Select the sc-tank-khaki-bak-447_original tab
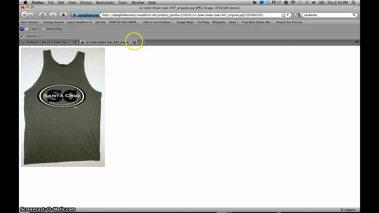This screenshot has width=379, height=213. coord(109,42)
